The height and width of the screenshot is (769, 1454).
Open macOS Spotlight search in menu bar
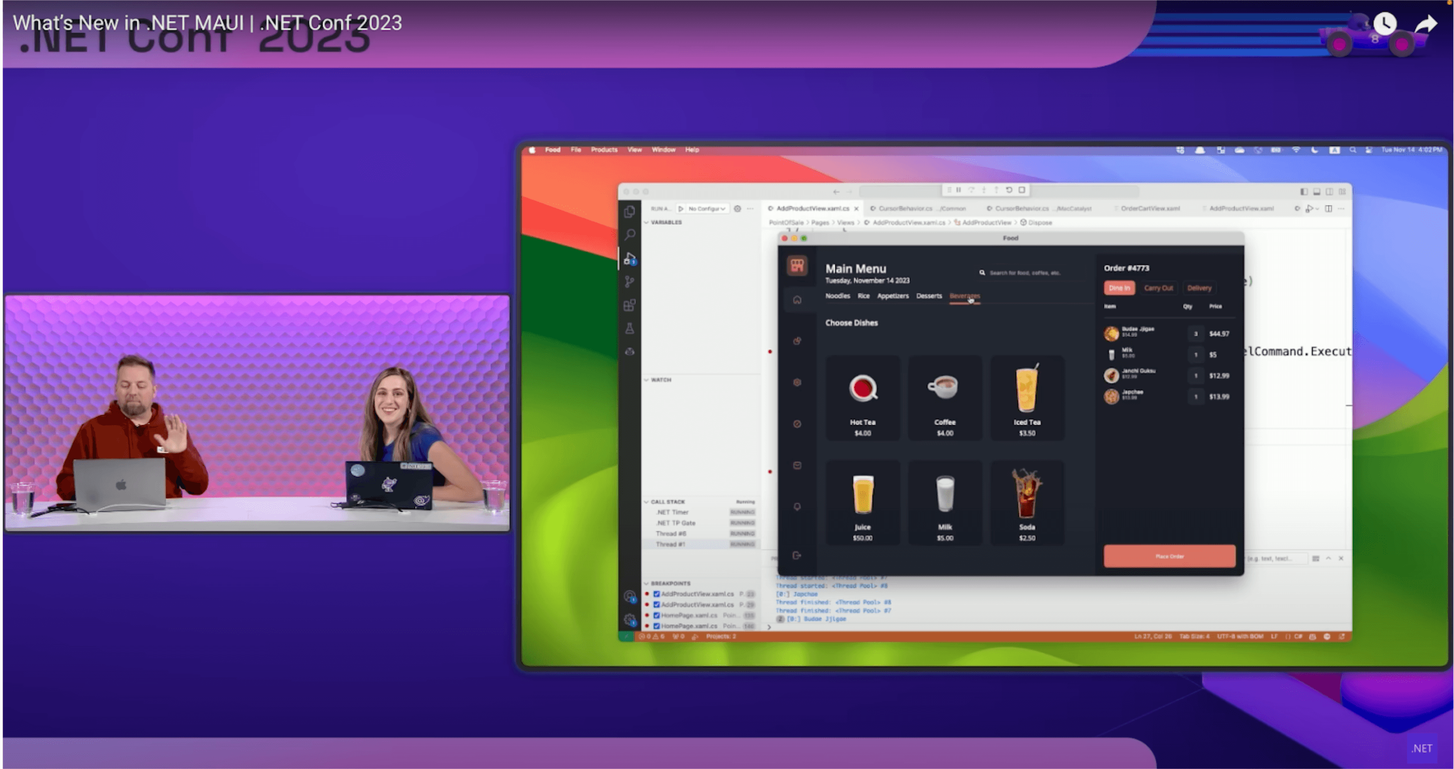click(x=1352, y=150)
